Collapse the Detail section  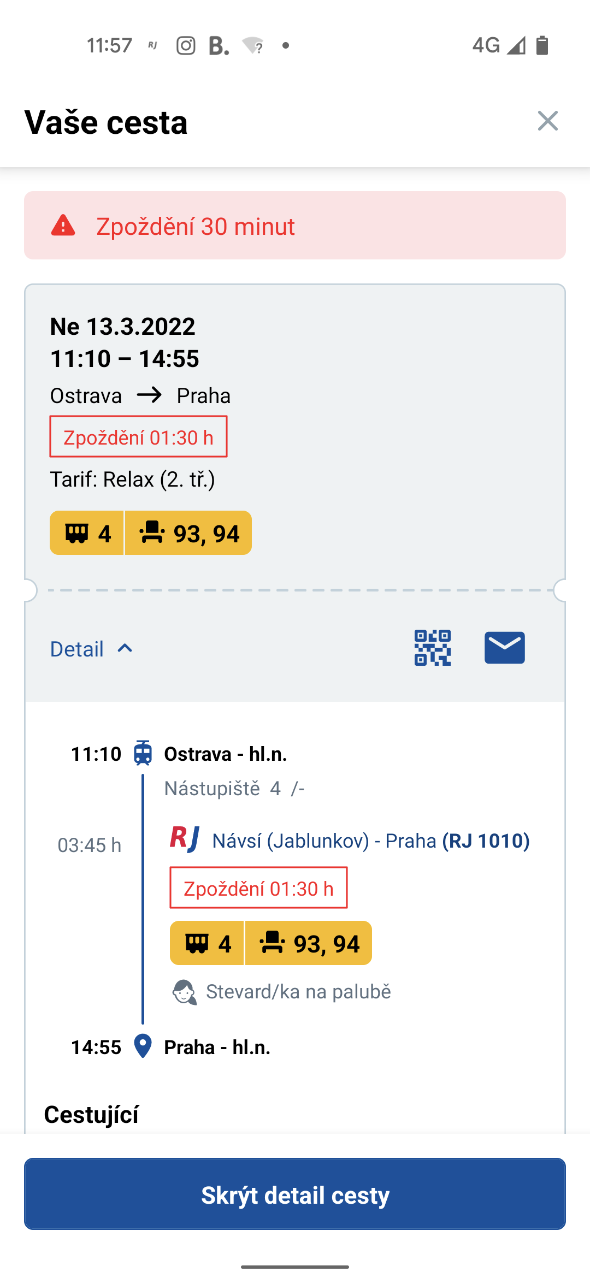[91, 649]
